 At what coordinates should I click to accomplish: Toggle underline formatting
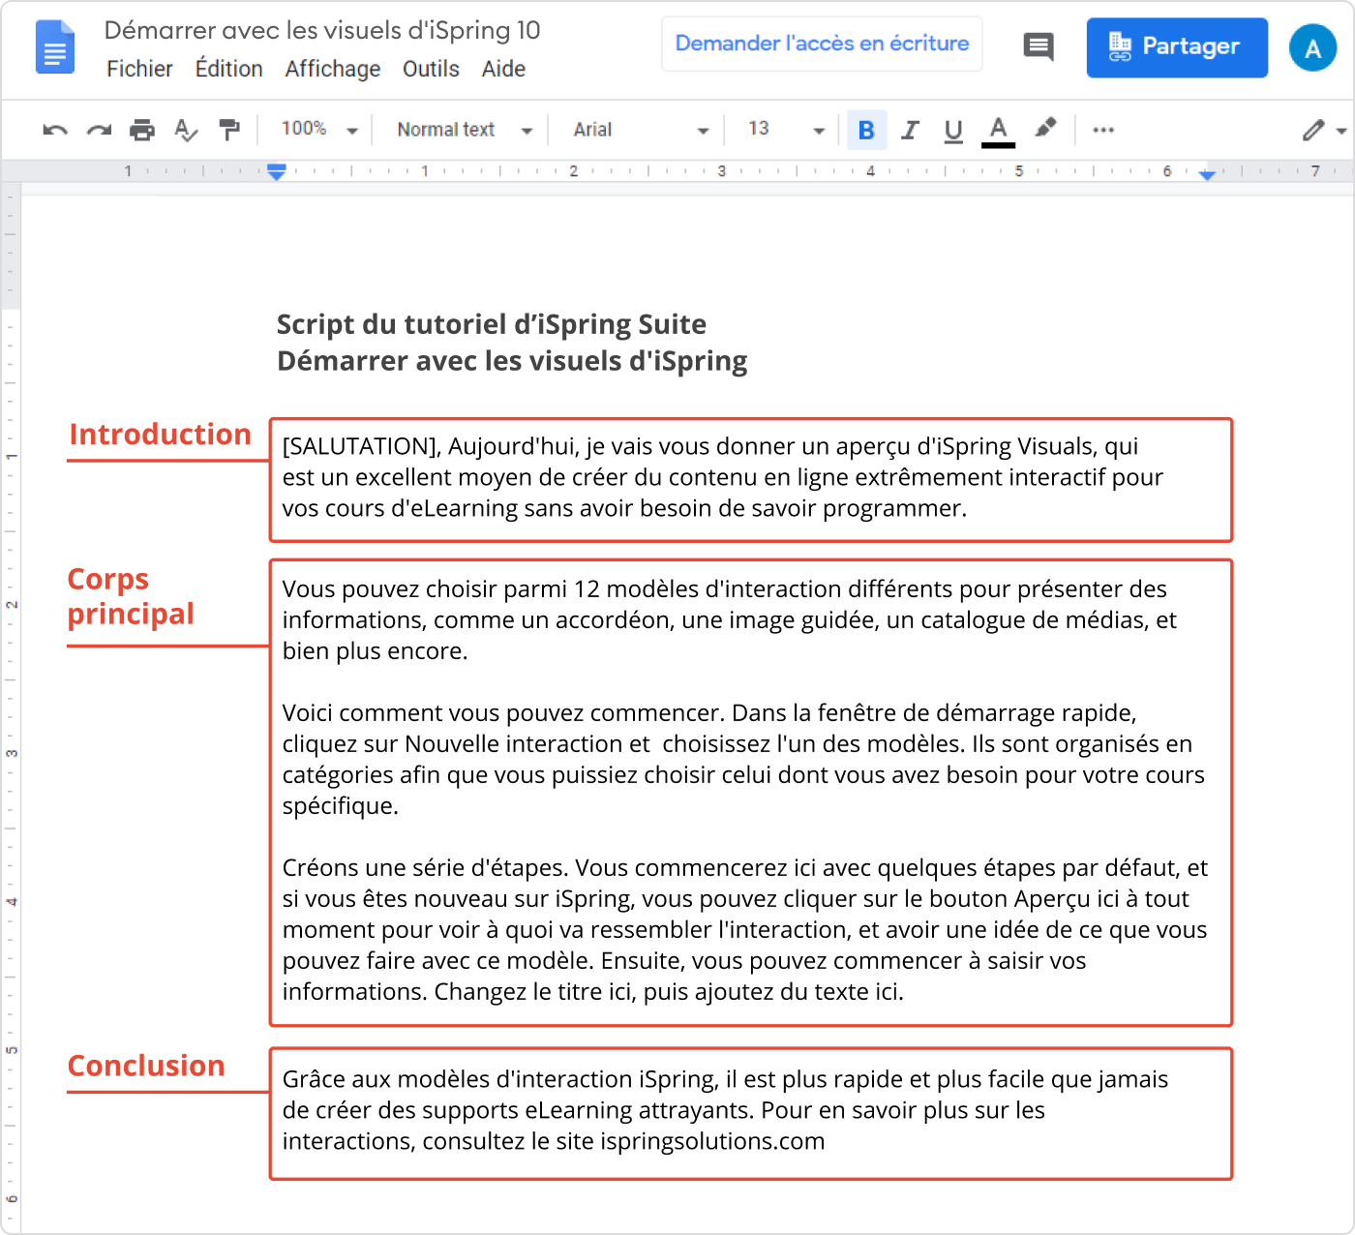953,131
